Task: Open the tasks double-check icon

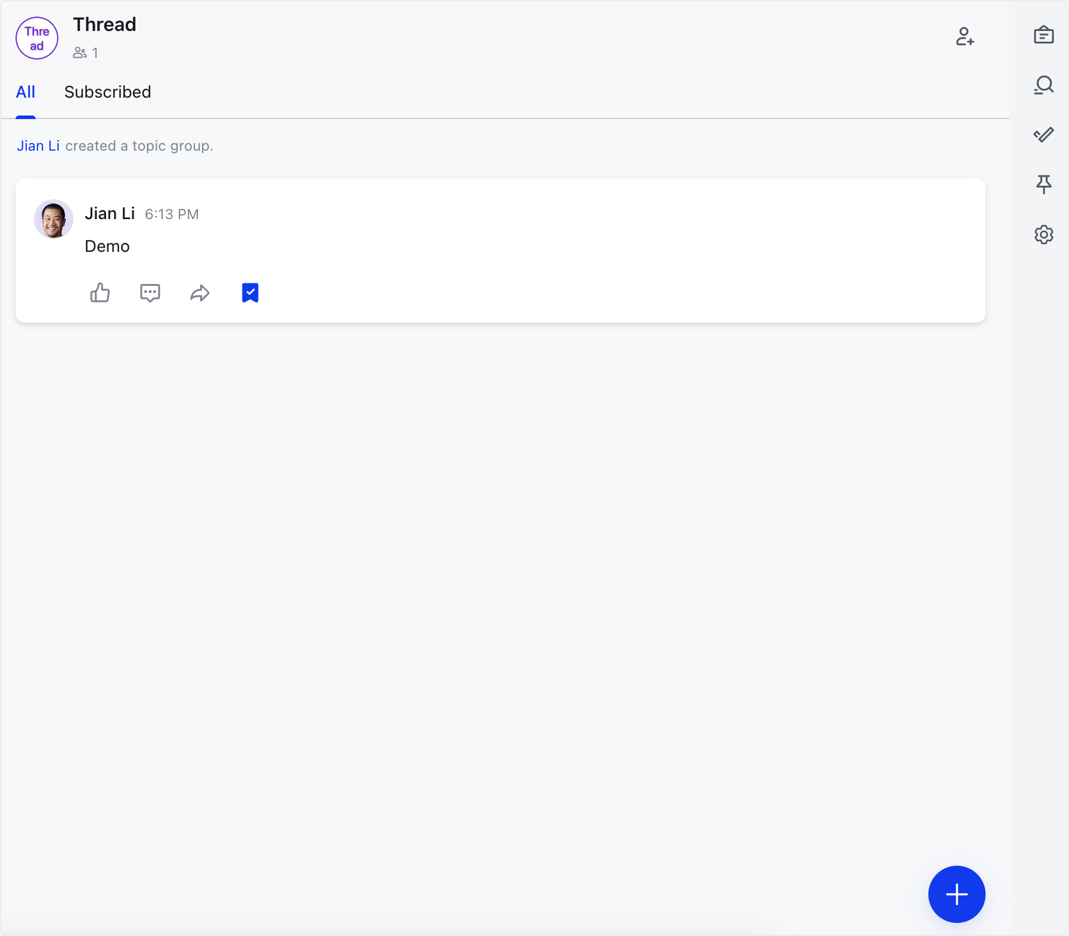Action: click(x=1043, y=135)
